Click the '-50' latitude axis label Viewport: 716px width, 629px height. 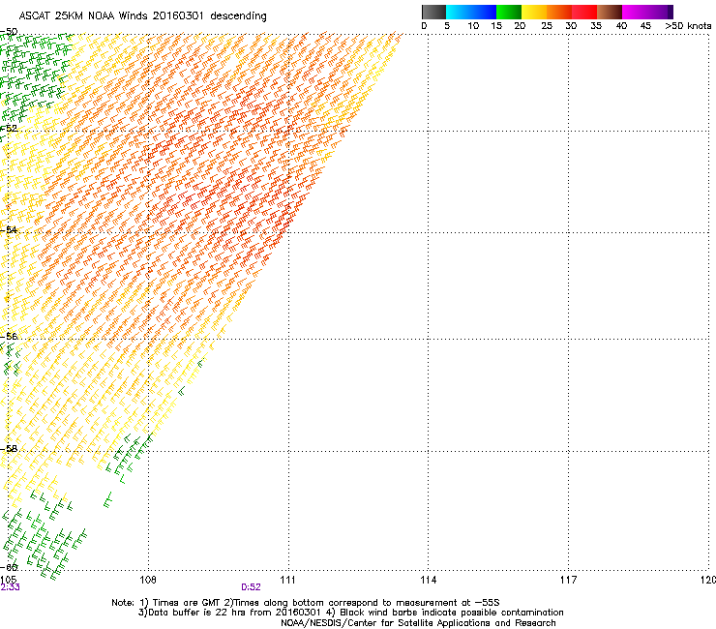click(x=9, y=32)
